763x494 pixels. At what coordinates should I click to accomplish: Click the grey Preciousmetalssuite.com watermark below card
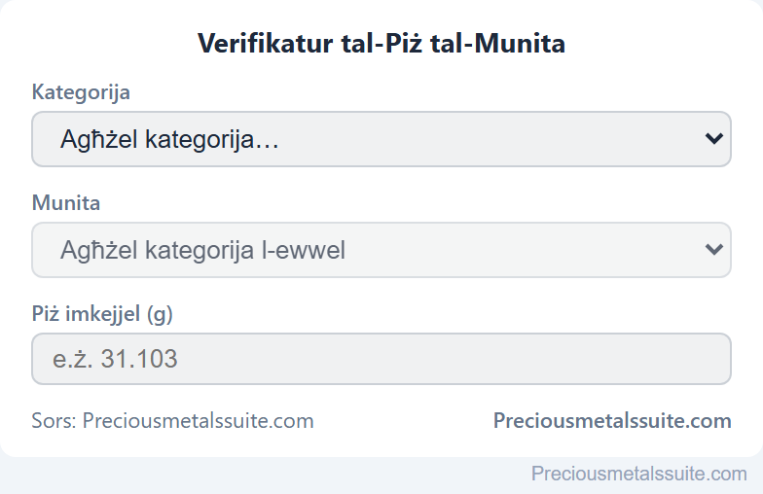(638, 473)
